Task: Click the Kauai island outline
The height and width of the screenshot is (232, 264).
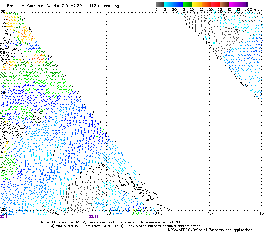Action: pyautogui.click(x=97, y=171)
